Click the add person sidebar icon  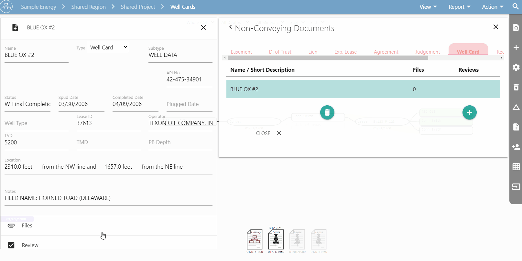(x=516, y=147)
